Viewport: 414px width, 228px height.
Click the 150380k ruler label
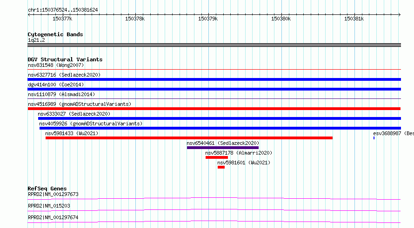(x=281, y=19)
